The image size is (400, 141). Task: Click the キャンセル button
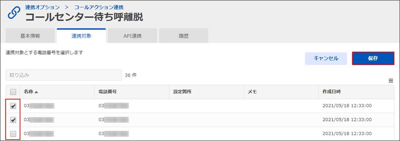pos(326,58)
